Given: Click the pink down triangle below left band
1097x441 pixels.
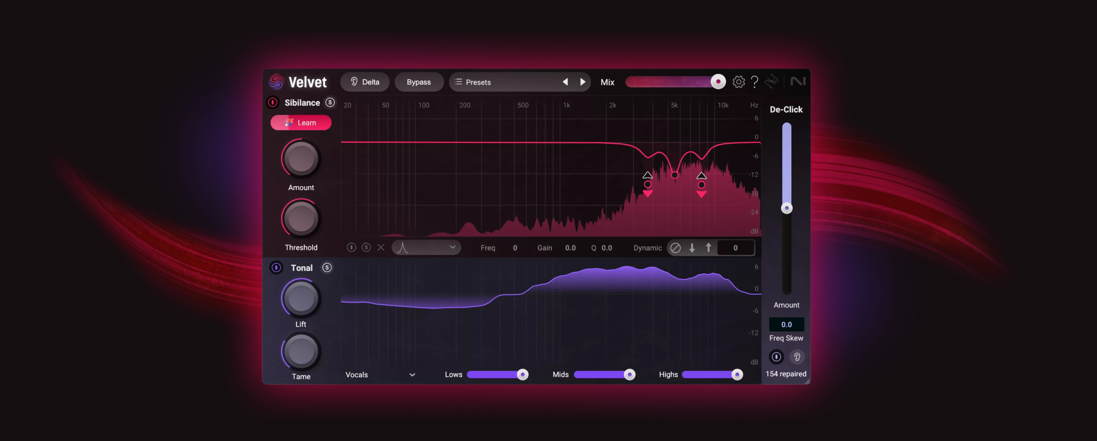Looking at the screenshot, I should 648,194.
